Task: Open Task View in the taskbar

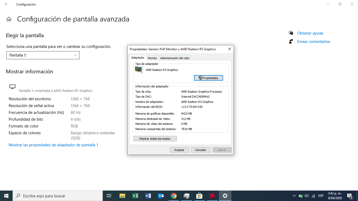Action: [109, 196]
